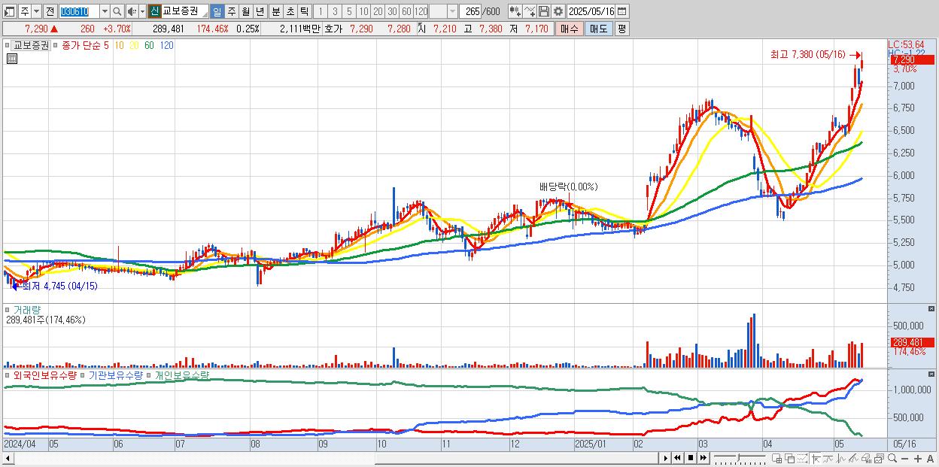Image resolution: width=939 pixels, height=467 pixels.
Task: Click the indicator add icon beside count field
Action: click(515, 11)
